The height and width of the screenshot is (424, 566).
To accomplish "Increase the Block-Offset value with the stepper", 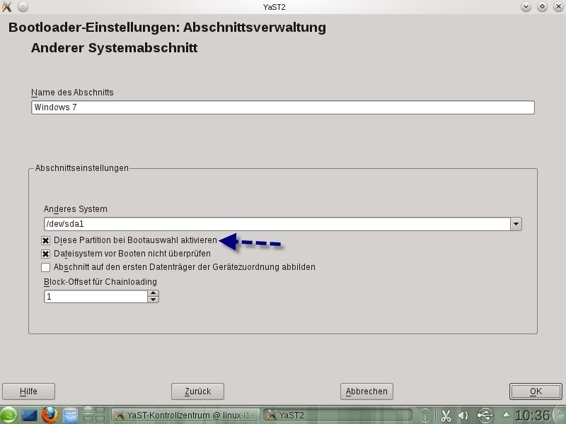I will tap(154, 293).
